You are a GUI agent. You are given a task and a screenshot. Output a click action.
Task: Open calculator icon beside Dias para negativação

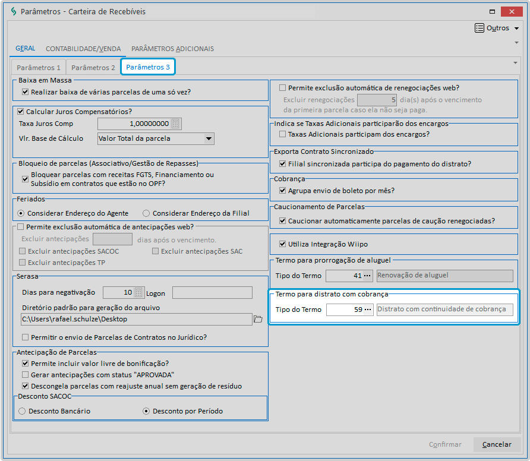pos(138,292)
